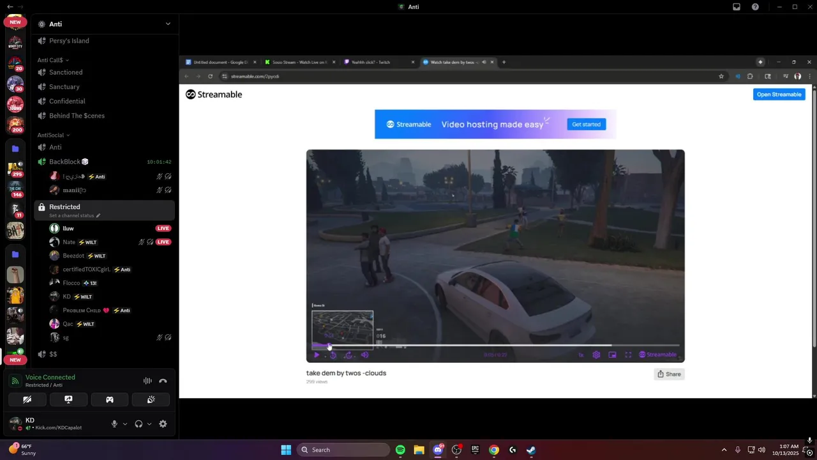Seek on the video progress bar
Screen dimensions: 817x460
pyautogui.click(x=495, y=346)
